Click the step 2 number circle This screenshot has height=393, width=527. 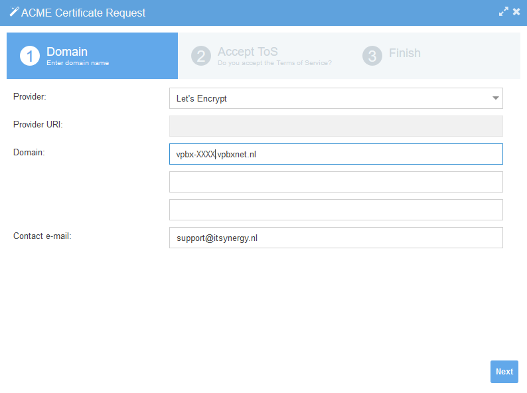point(201,56)
